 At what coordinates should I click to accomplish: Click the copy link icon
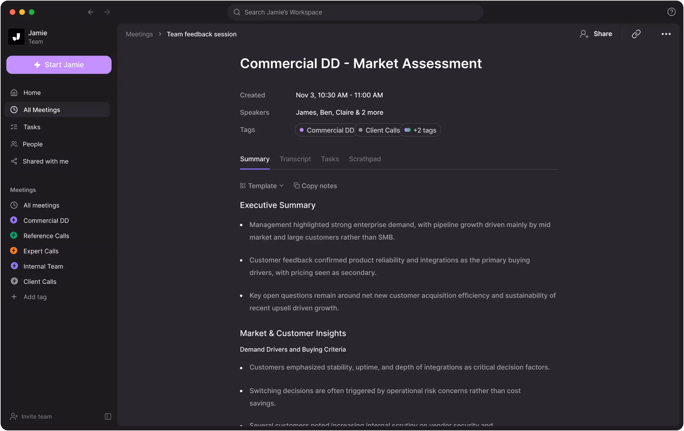[x=636, y=34]
